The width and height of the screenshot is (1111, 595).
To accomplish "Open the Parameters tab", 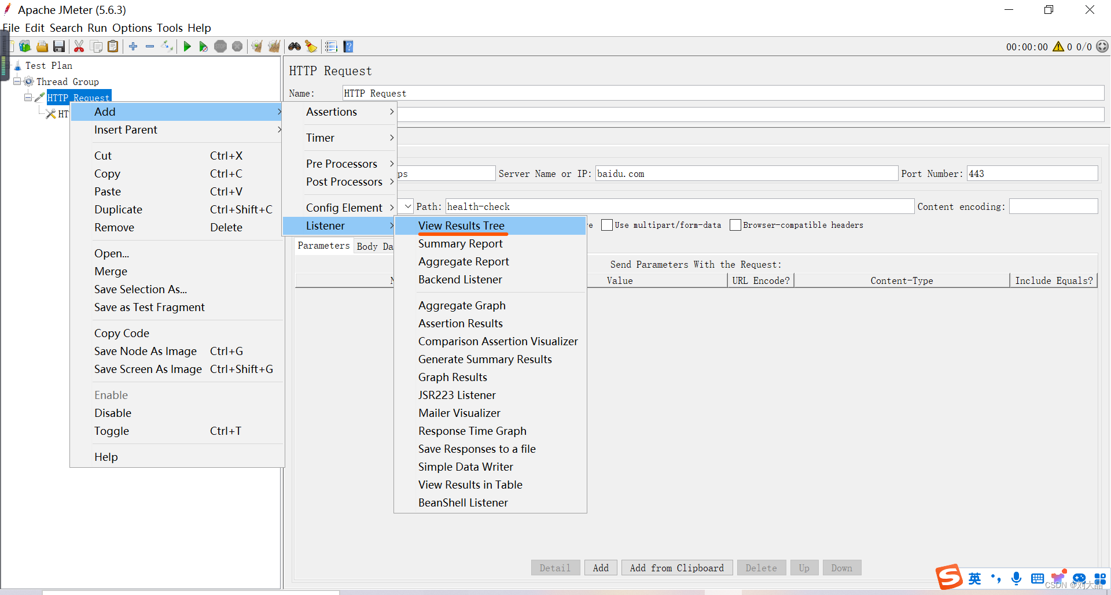I will pyautogui.click(x=323, y=246).
